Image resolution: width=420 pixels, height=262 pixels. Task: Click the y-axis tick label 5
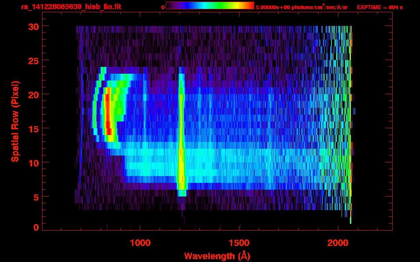click(36, 197)
